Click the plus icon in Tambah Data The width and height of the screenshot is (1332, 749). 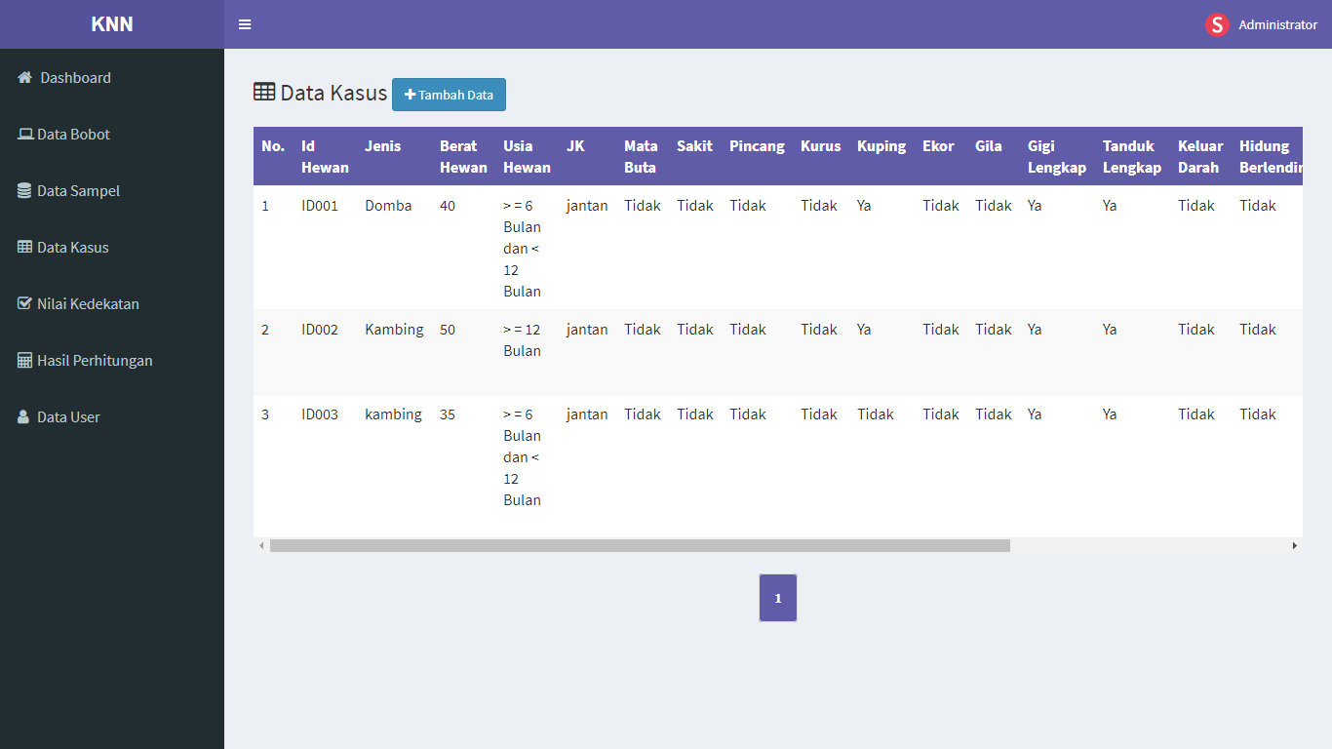(x=410, y=95)
